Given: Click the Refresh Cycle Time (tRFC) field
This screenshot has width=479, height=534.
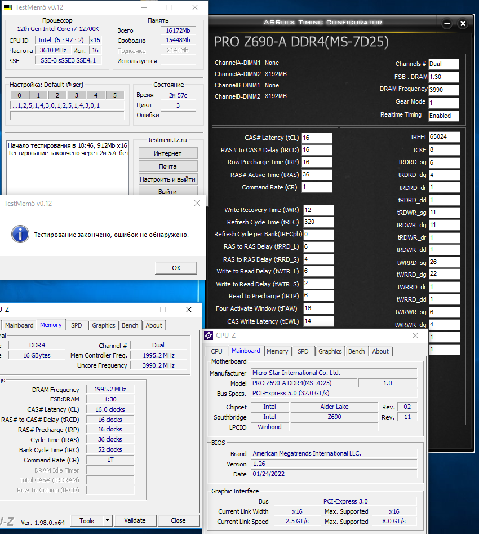Looking at the screenshot, I should [318, 222].
